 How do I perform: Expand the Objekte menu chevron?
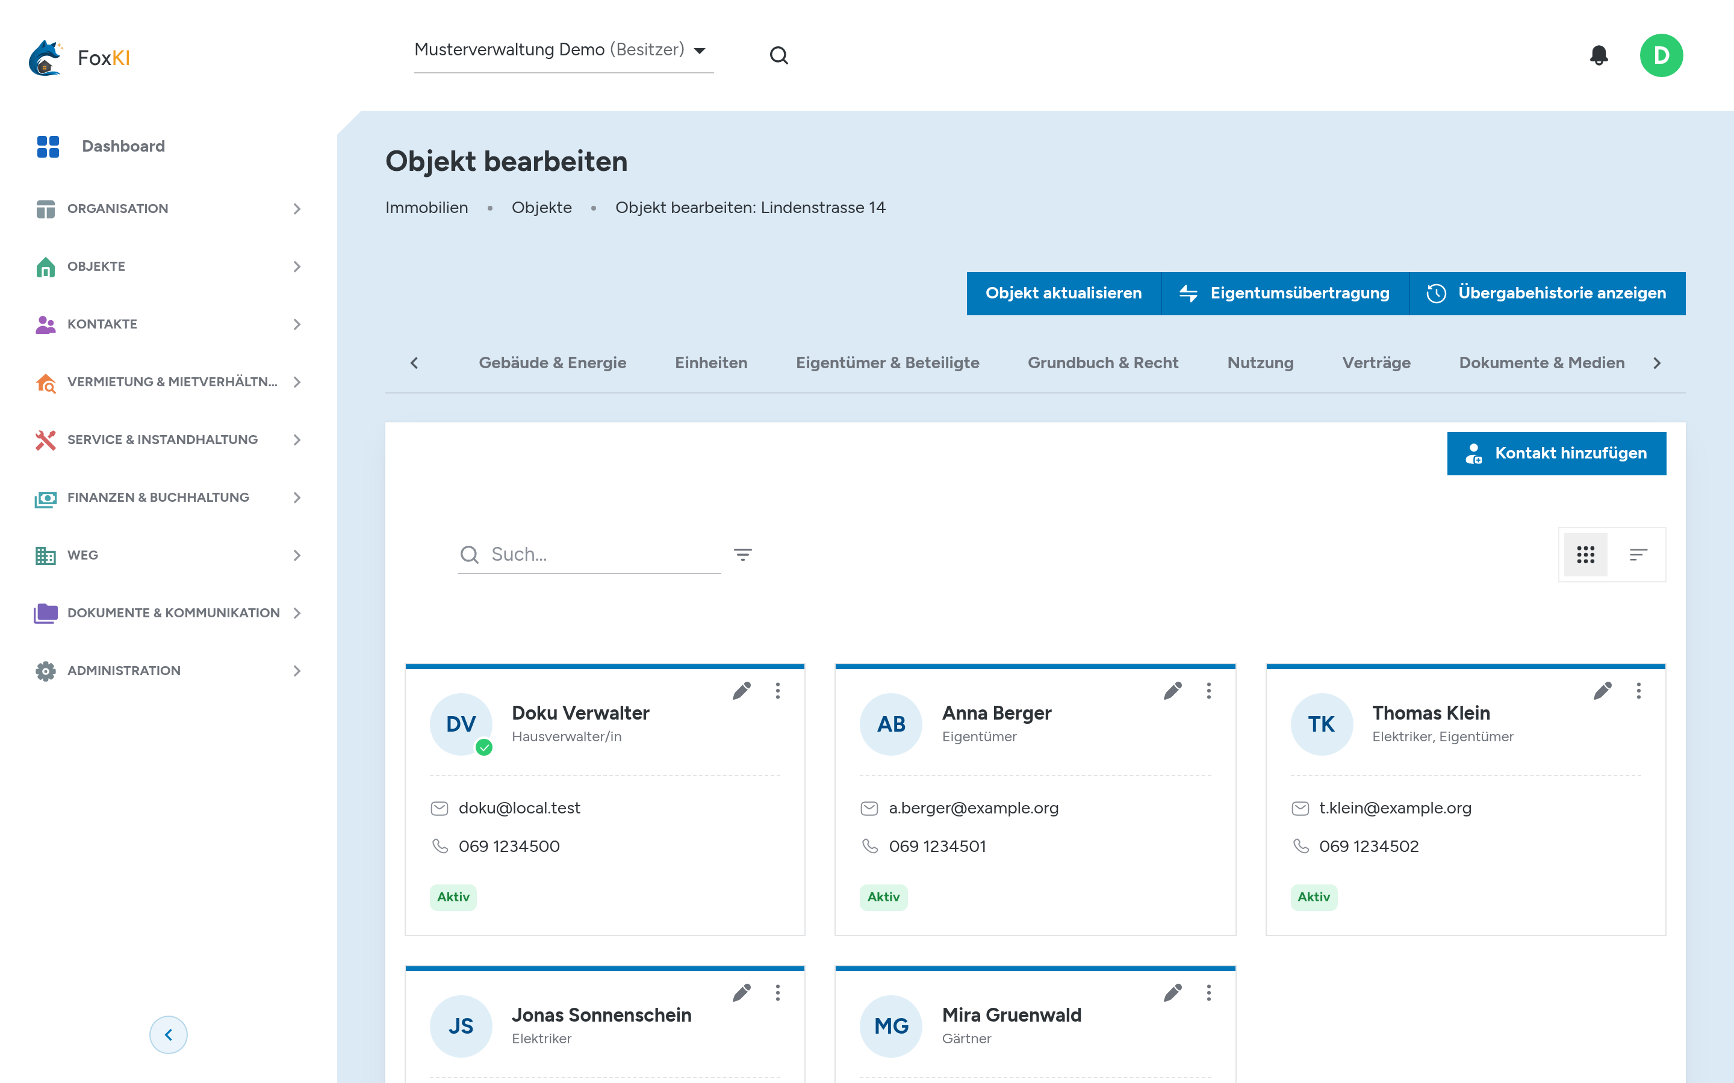click(297, 267)
